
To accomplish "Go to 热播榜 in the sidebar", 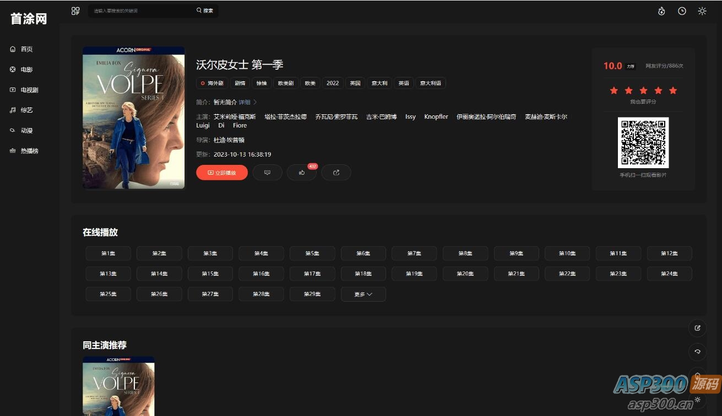I will point(29,151).
